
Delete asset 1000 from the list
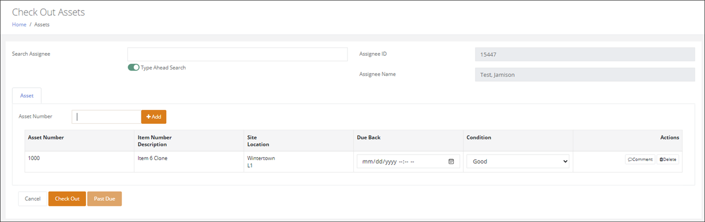click(668, 160)
